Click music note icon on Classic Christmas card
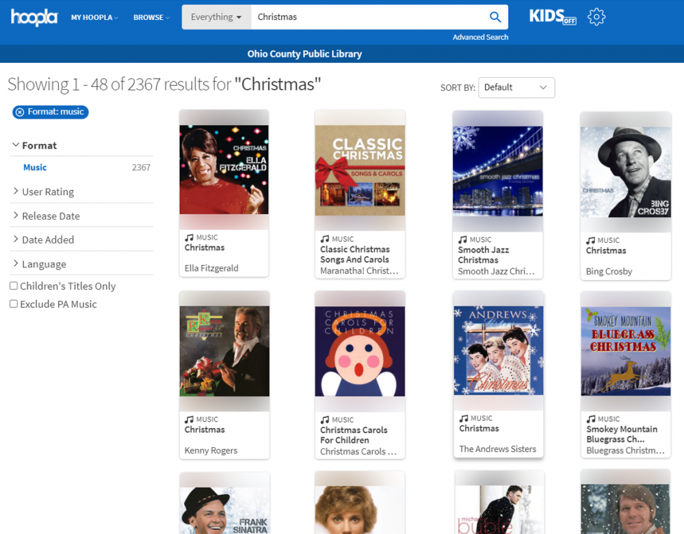This screenshot has width=684, height=534. click(x=324, y=239)
